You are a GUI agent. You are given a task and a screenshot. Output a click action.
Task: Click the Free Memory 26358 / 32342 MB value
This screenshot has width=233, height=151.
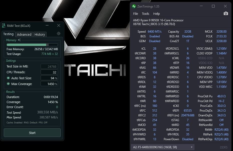46,49
